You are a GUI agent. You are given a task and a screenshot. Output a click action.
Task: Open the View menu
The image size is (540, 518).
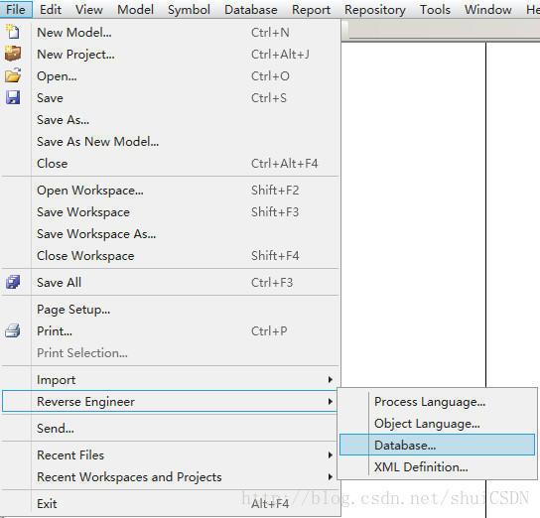coord(89,9)
